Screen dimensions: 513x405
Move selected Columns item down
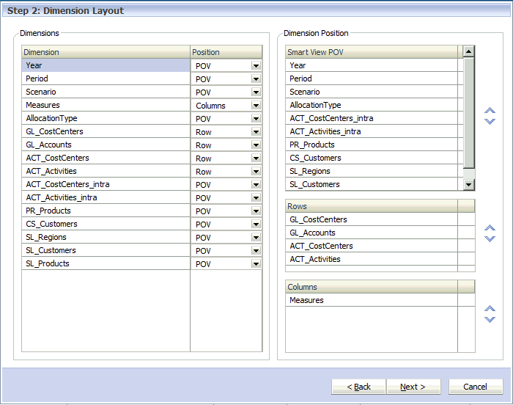pyautogui.click(x=490, y=319)
